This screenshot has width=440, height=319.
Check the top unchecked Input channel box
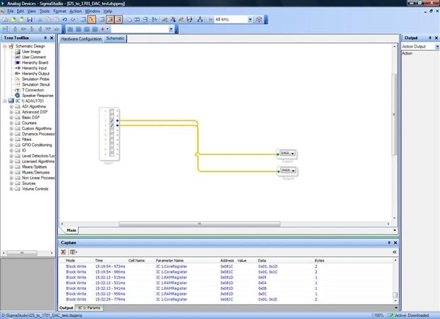click(111, 111)
